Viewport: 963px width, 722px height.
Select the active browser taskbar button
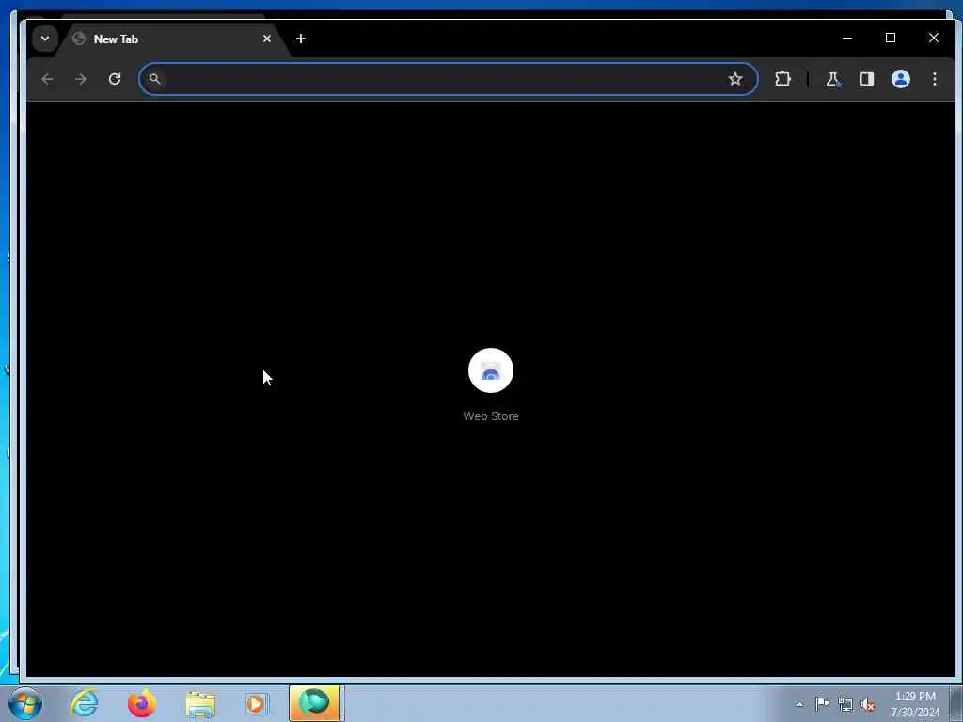click(x=316, y=703)
